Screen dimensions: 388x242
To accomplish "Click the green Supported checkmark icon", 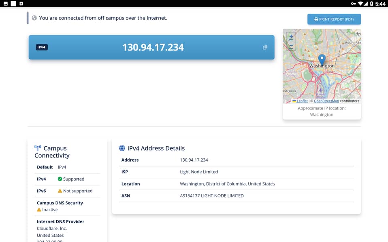I will pyautogui.click(x=60, y=179).
